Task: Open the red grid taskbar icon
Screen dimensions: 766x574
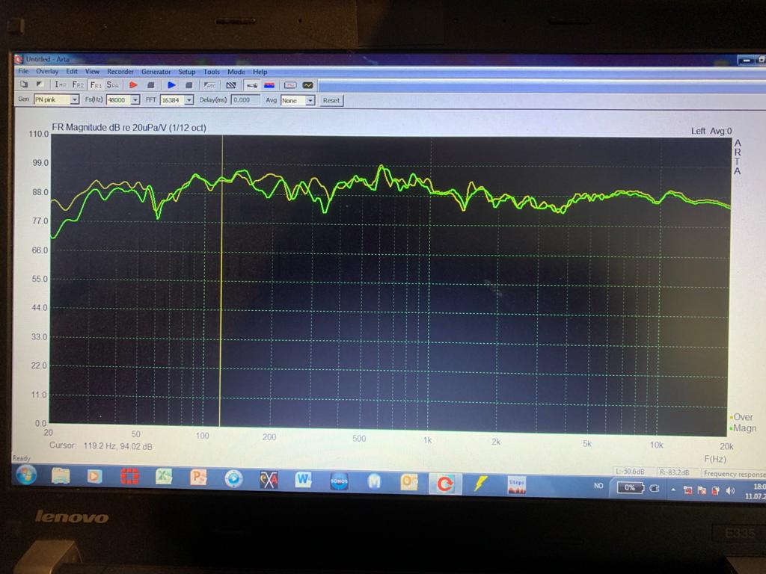Action: (129, 476)
